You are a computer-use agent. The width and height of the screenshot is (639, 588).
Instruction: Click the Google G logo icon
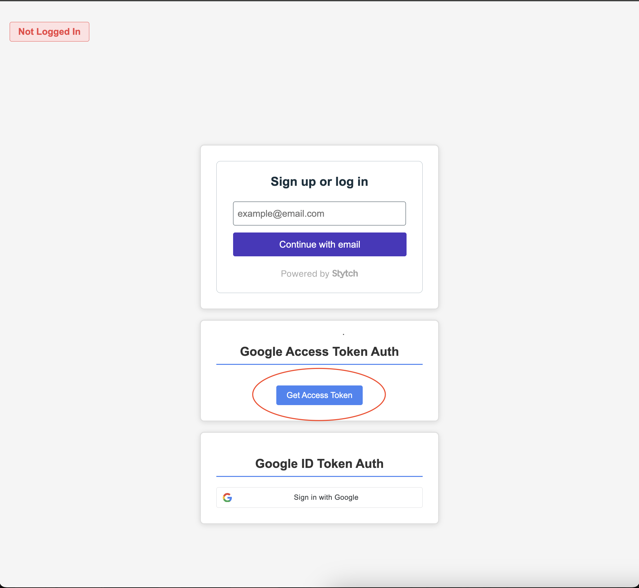coord(227,498)
